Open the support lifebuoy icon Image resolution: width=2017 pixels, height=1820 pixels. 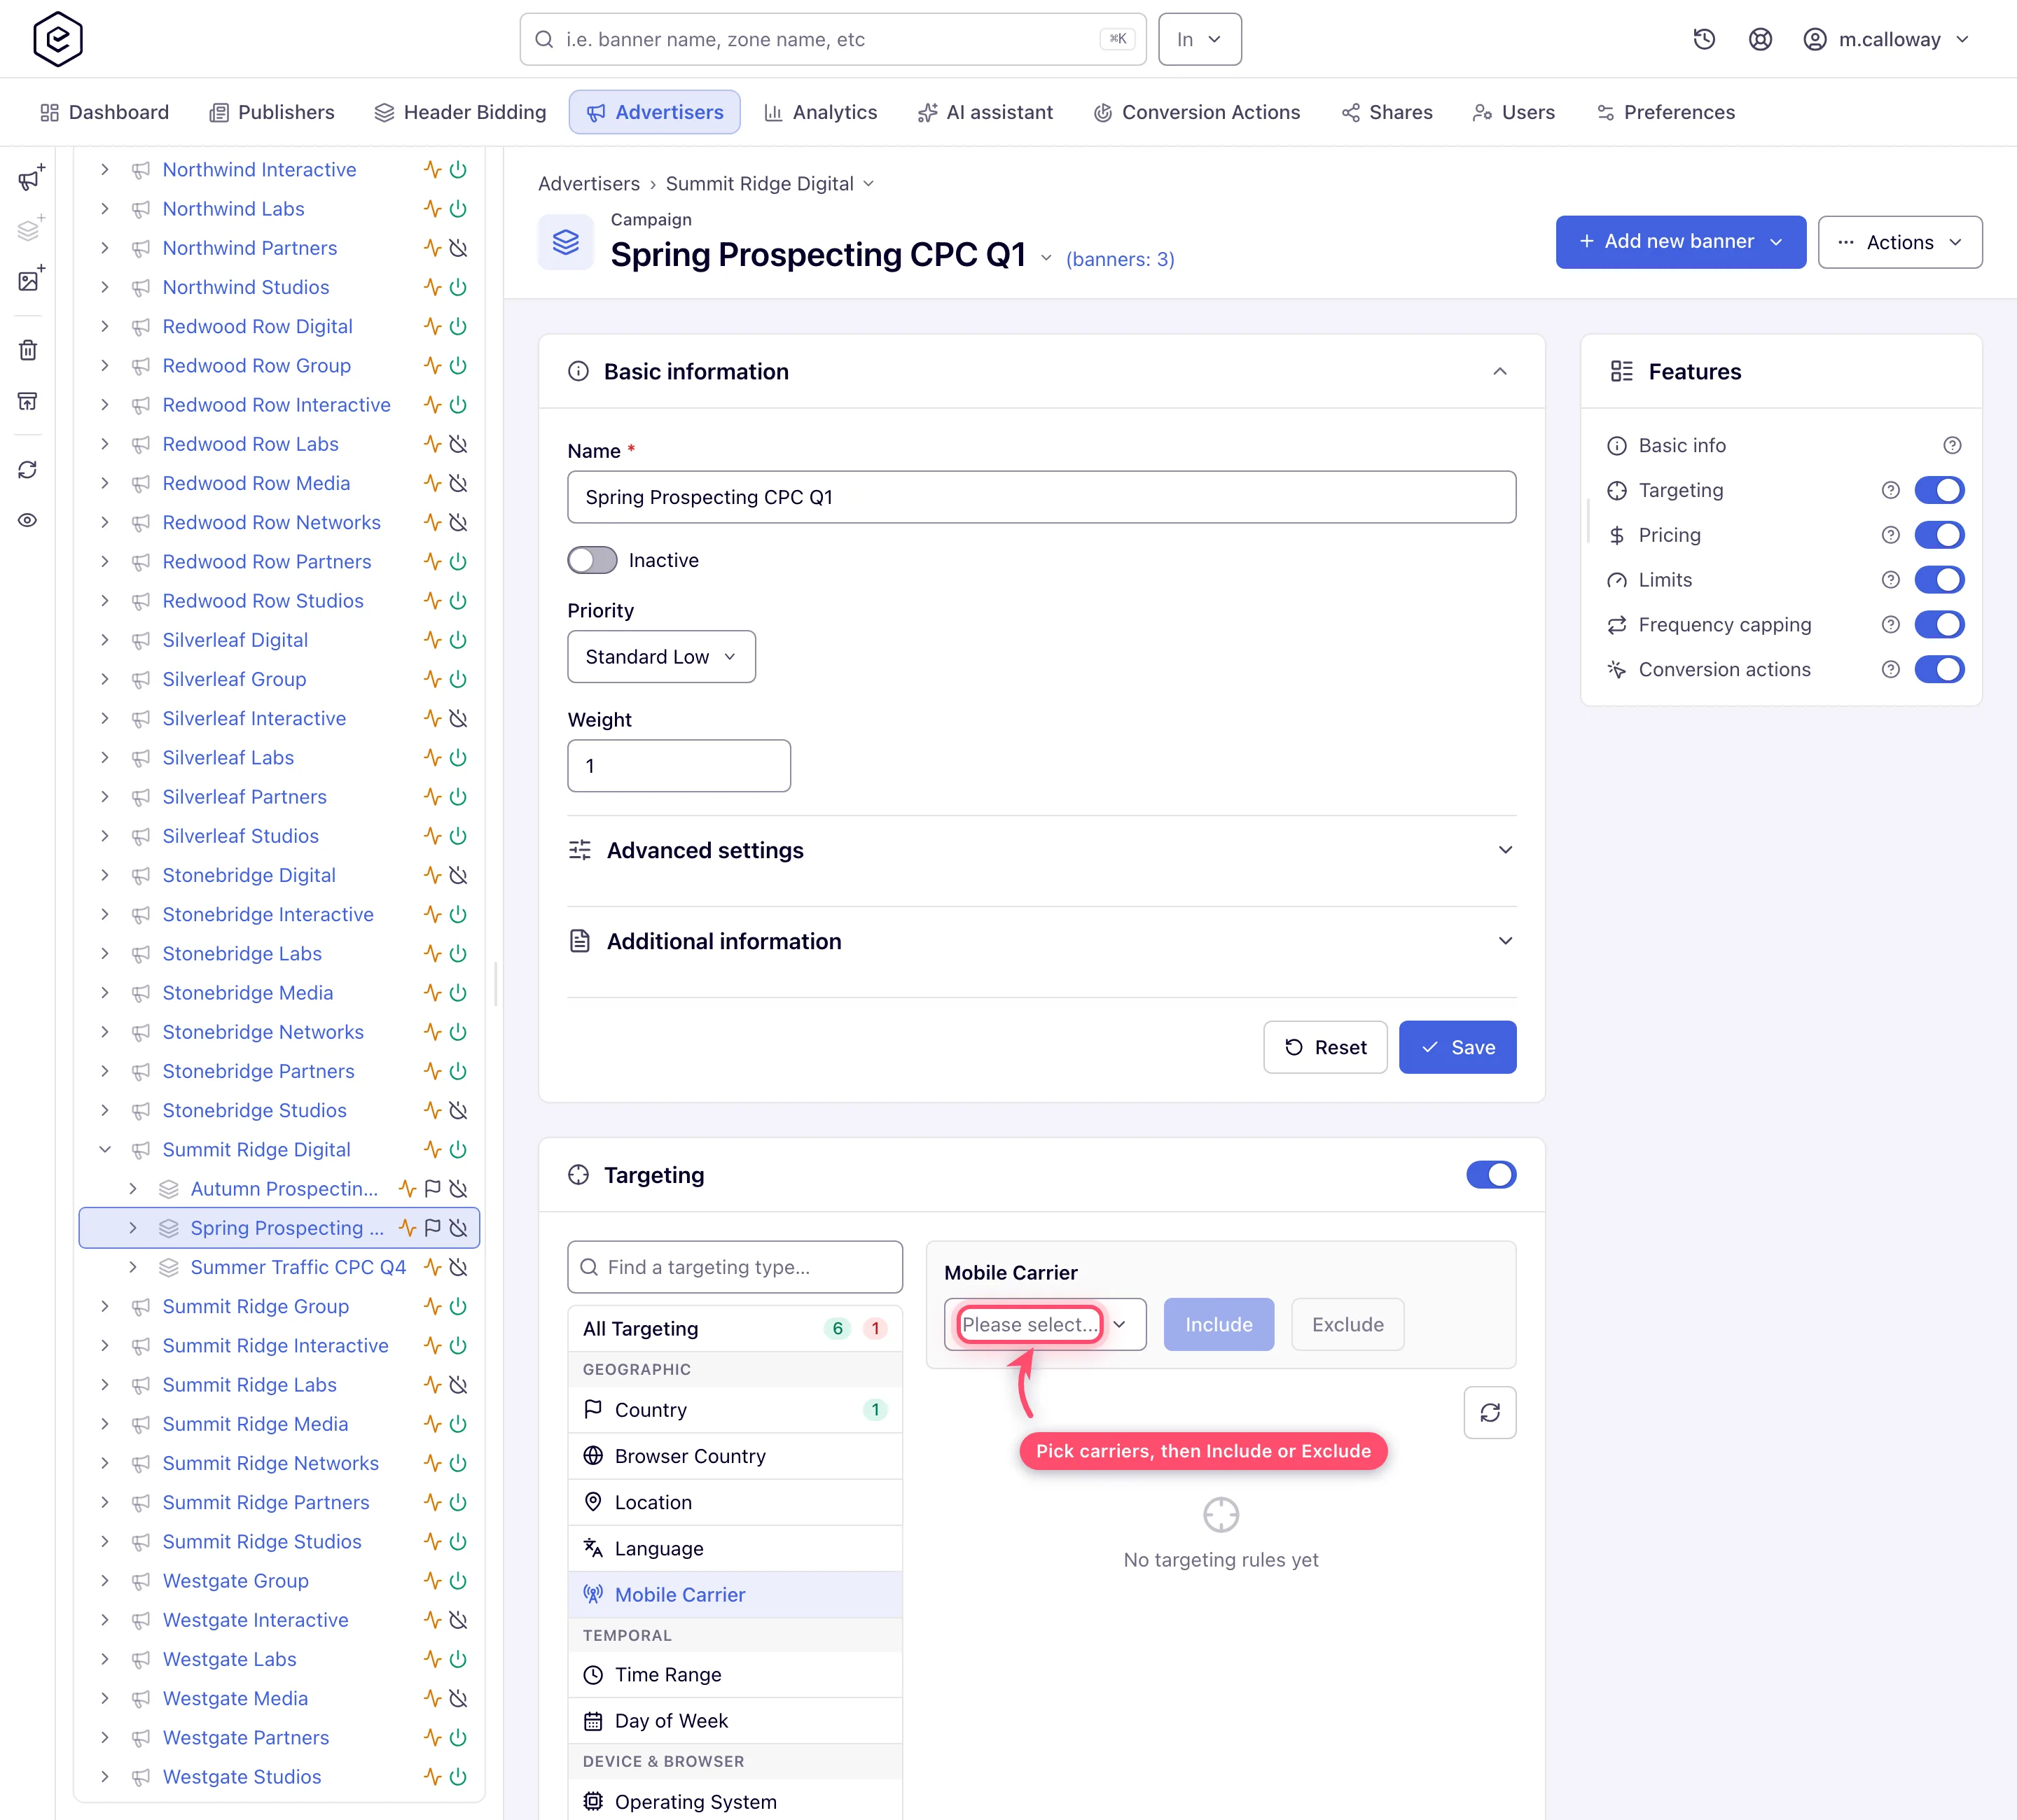[x=1760, y=39]
